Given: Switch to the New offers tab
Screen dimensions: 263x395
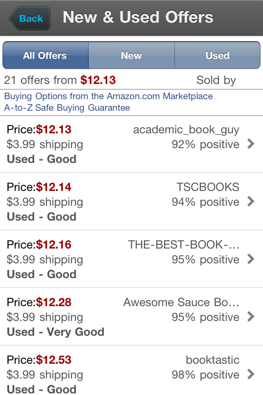Looking at the screenshot, I should pyautogui.click(x=131, y=55).
